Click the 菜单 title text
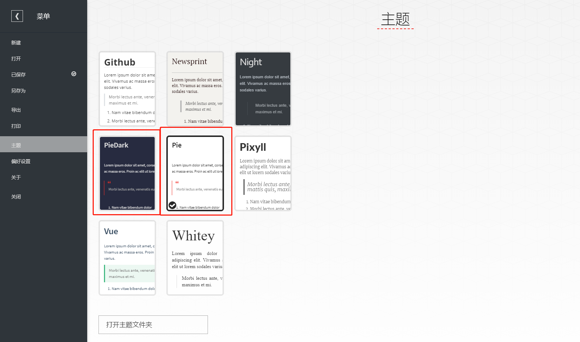This screenshot has height=342, width=580. click(43, 16)
